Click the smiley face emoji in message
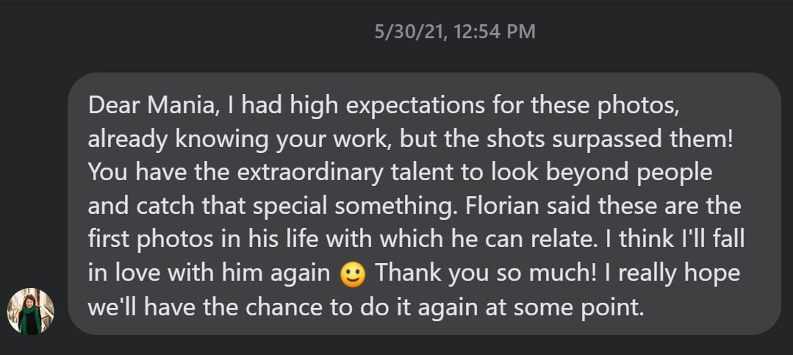 354,273
